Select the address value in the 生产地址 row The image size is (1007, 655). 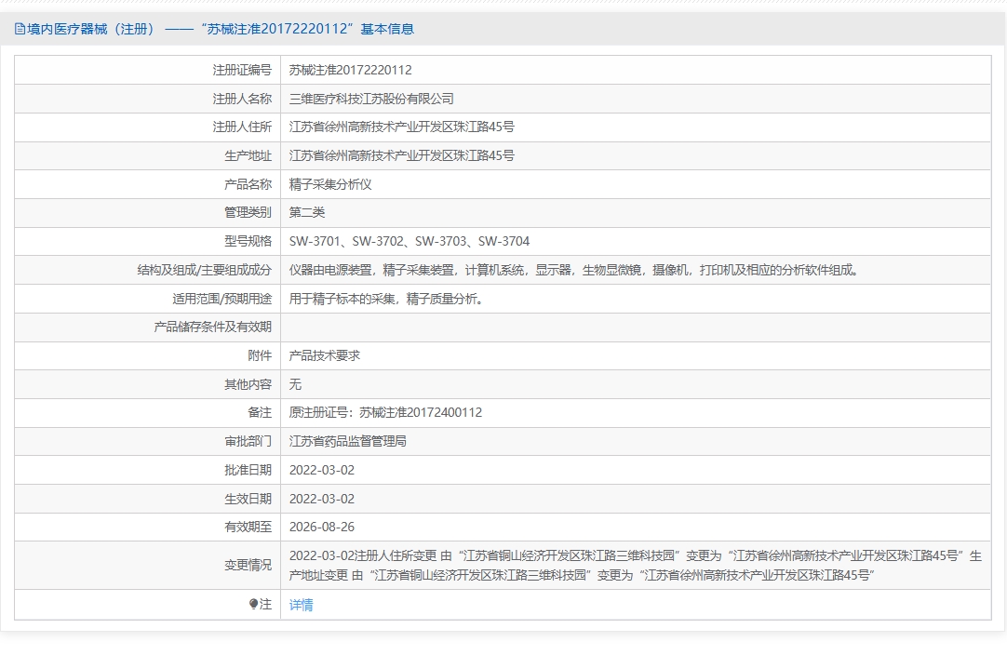[x=401, y=155]
